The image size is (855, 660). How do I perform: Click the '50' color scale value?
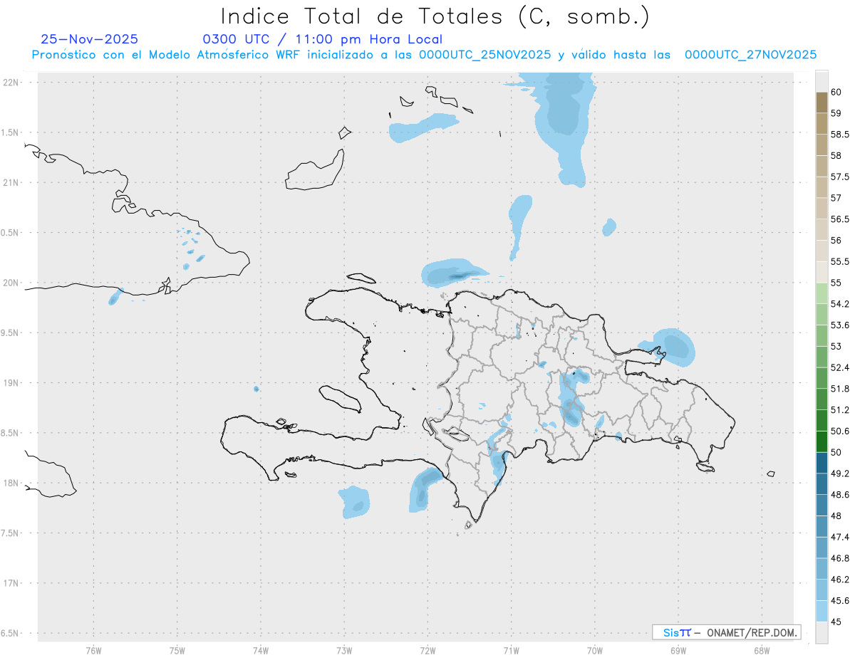coord(836,452)
